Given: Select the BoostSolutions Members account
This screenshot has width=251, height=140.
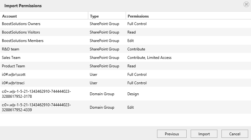Looking at the screenshot, I should click(x=23, y=41).
